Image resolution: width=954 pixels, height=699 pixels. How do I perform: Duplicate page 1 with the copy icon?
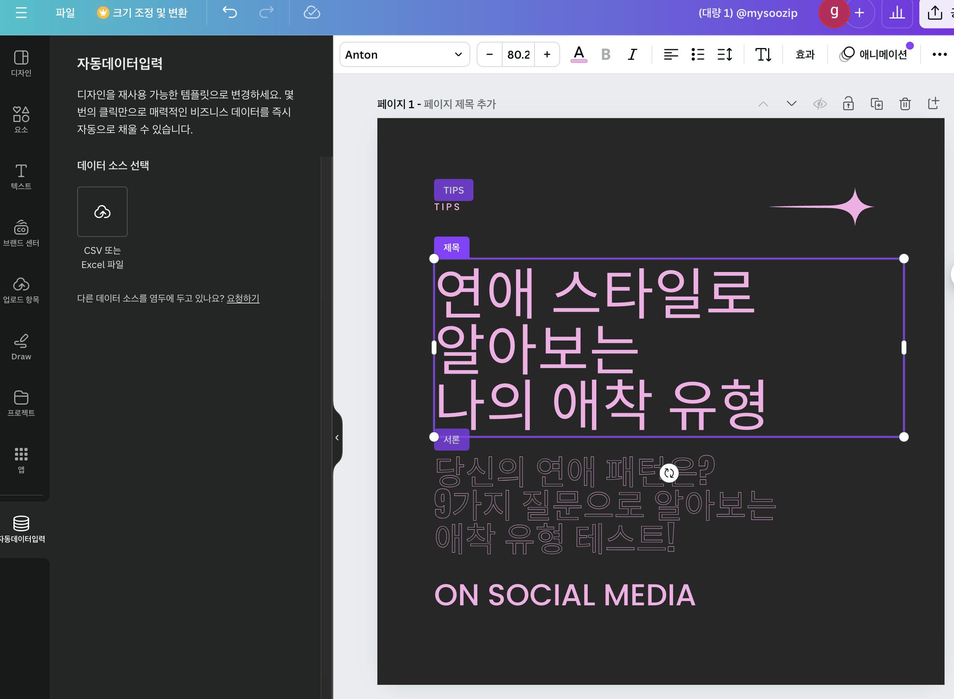[x=876, y=104]
